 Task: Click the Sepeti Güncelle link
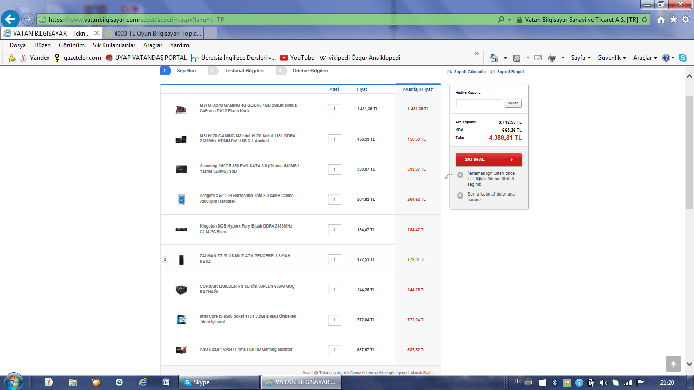click(x=466, y=72)
